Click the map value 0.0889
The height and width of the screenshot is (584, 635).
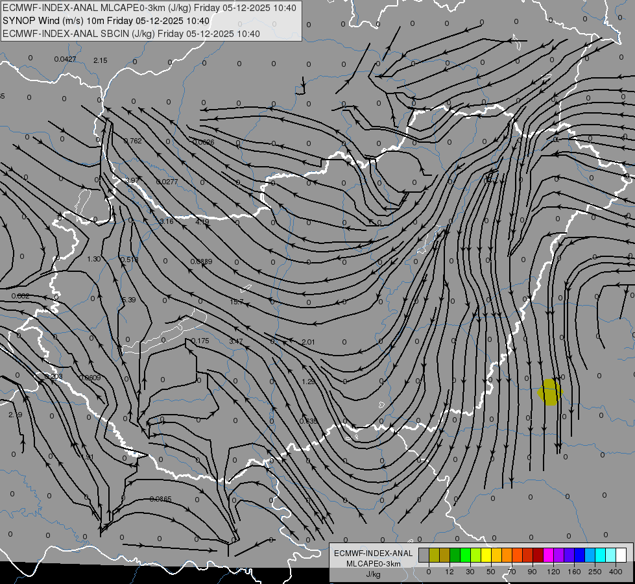click(201, 262)
